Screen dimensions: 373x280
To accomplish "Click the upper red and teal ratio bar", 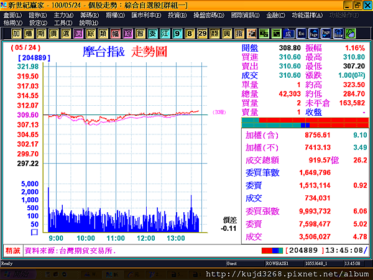I will point(305,120).
